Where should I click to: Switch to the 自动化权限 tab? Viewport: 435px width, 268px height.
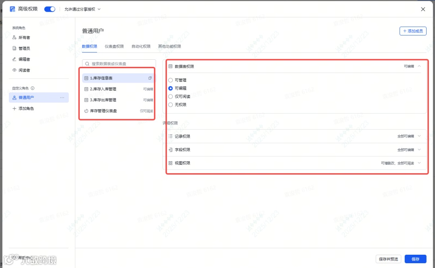tap(141, 46)
